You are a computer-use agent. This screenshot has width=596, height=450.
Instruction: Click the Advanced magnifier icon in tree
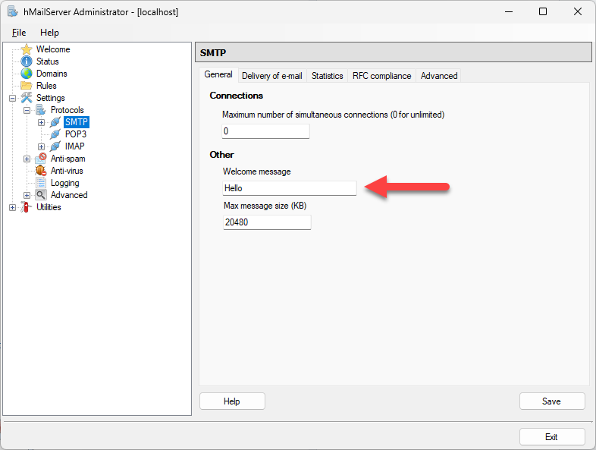click(x=41, y=195)
